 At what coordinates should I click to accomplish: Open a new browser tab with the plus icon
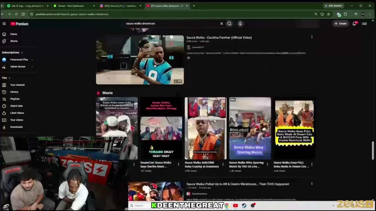194,6
